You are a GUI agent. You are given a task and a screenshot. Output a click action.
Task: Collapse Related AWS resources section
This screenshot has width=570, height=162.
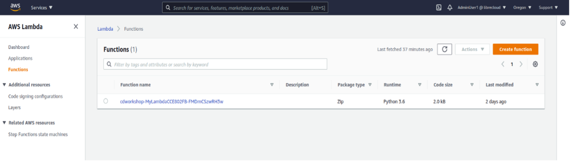point(4,122)
